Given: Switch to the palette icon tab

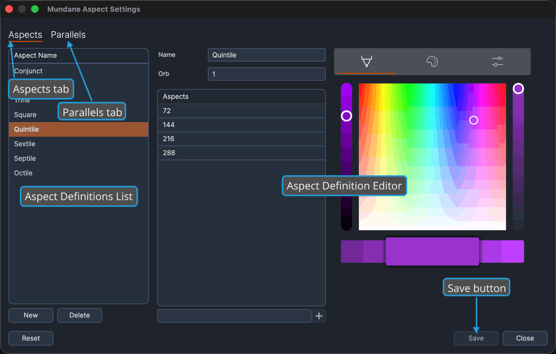Looking at the screenshot, I should pyautogui.click(x=432, y=62).
